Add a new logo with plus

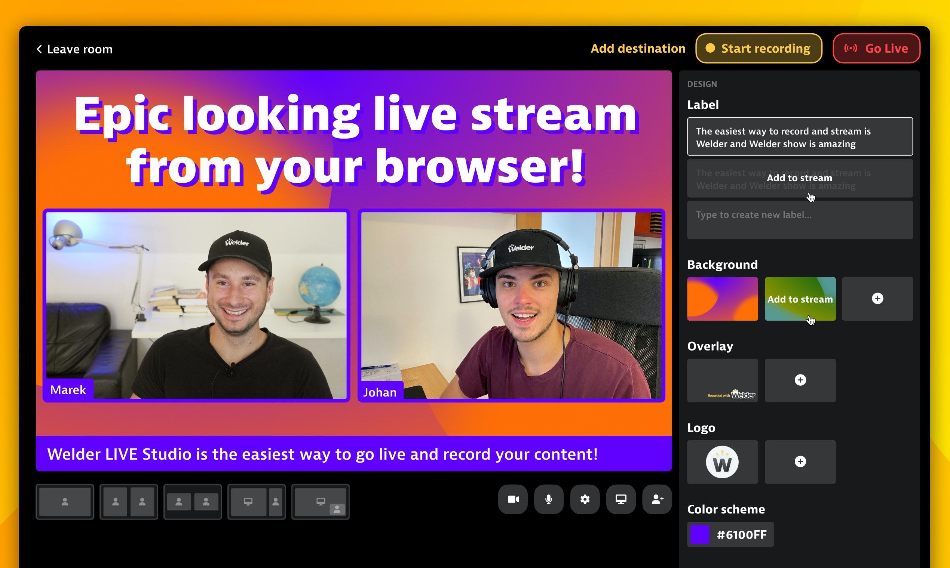point(800,462)
